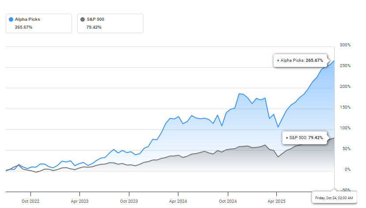Click the Oct 2022 x-axis label
The width and height of the screenshot is (366, 208).
30,201
